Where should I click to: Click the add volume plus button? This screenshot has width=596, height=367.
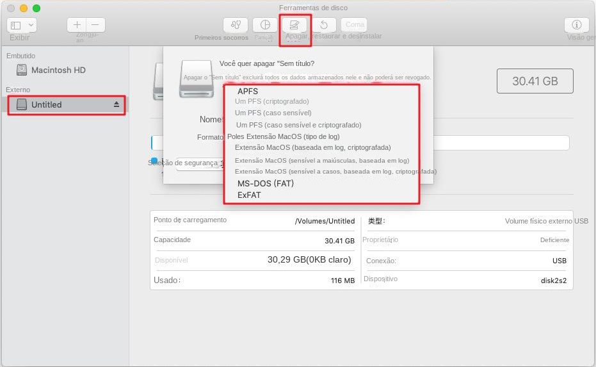[77, 25]
